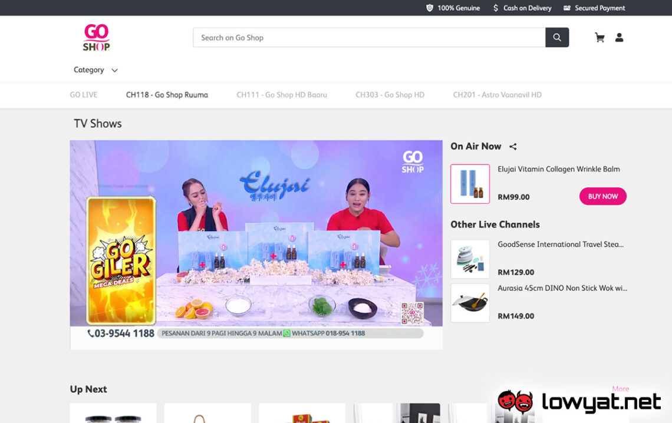Select the CH303 - Go Shop HD tab
This screenshot has height=423, width=672.
(390, 94)
